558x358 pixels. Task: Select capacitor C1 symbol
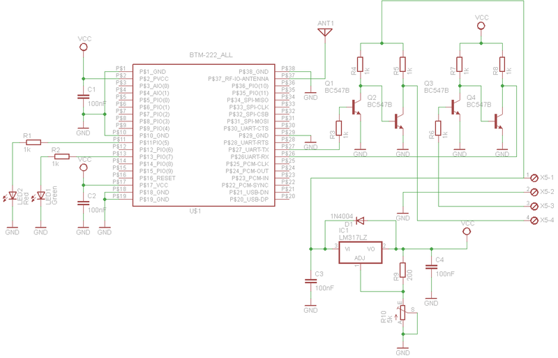click(83, 96)
